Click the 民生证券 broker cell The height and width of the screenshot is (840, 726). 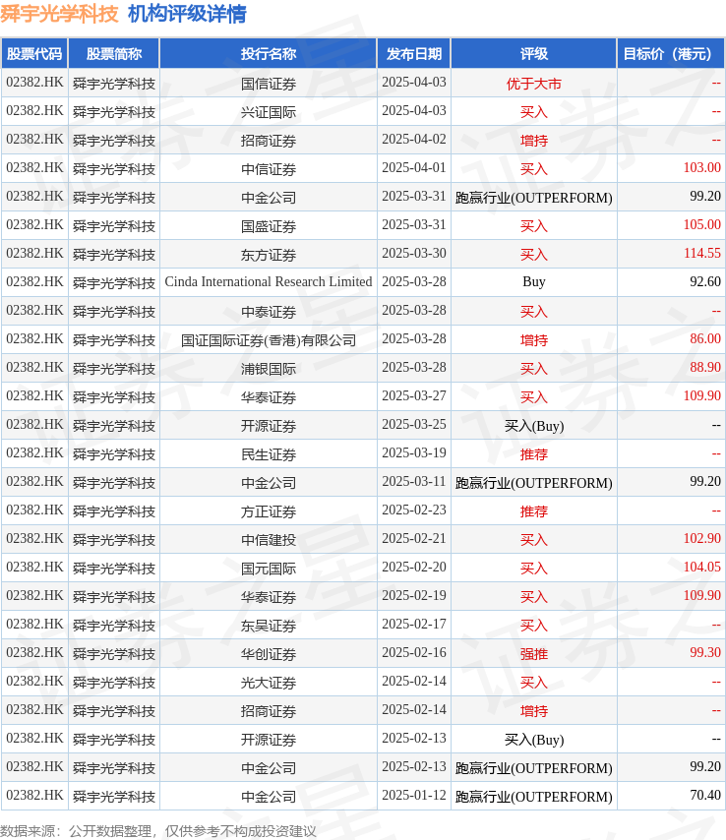(269, 454)
